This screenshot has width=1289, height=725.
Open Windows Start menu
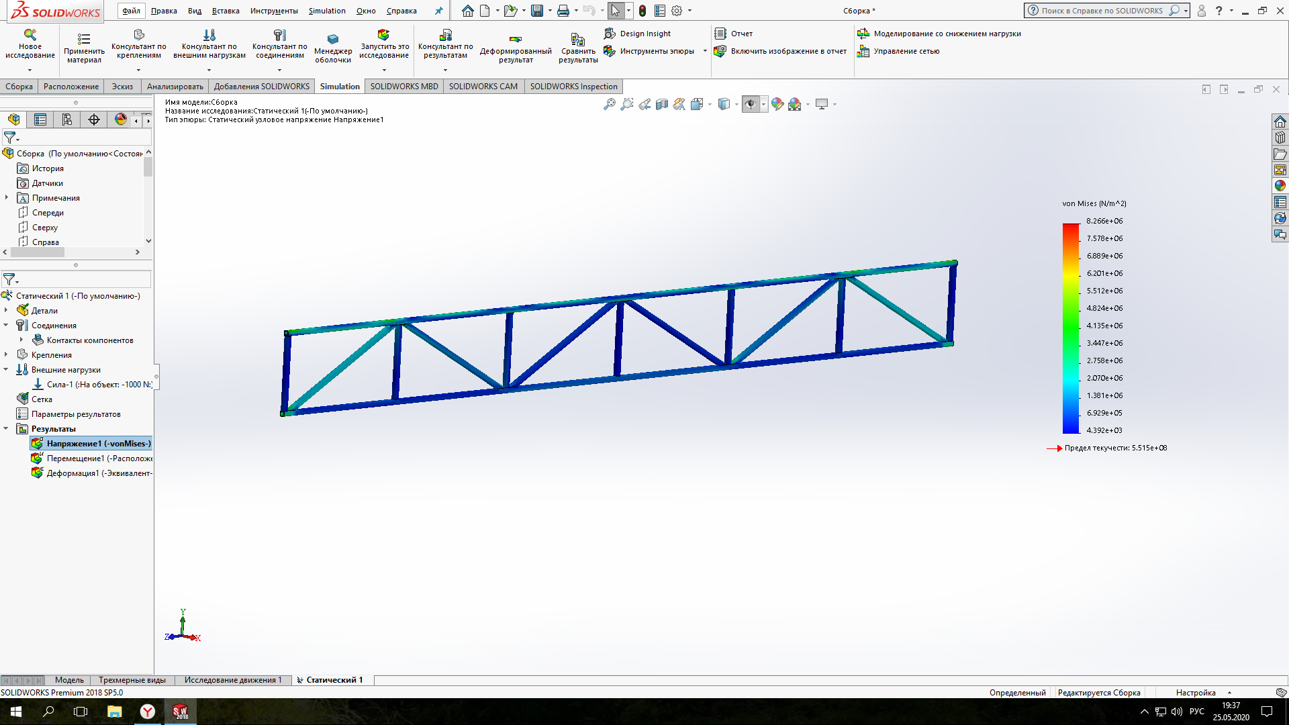click(16, 712)
